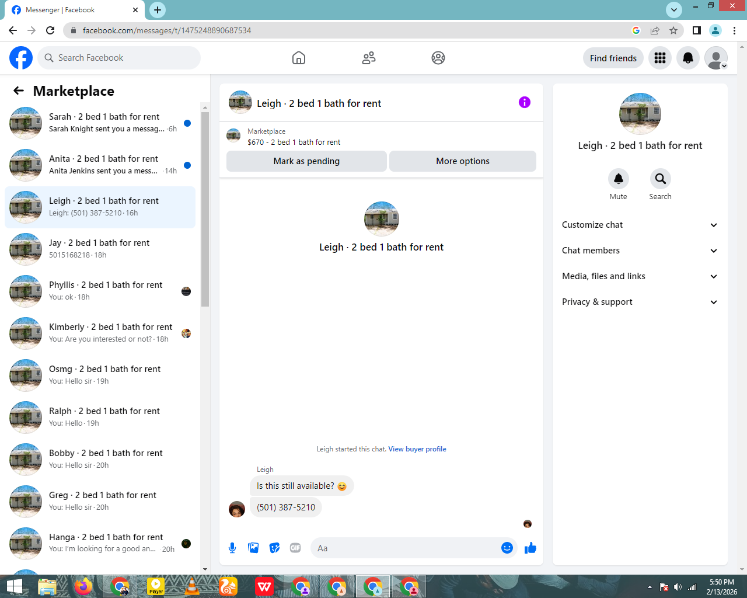Open the Share this page icon in address bar
This screenshot has width=747, height=598.
tap(655, 30)
